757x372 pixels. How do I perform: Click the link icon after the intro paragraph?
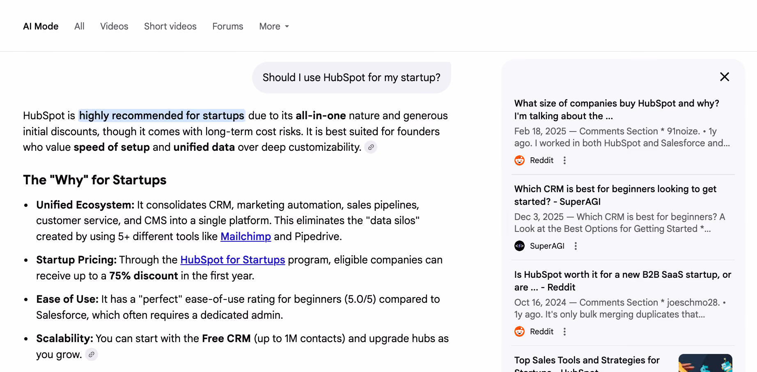[x=371, y=147]
